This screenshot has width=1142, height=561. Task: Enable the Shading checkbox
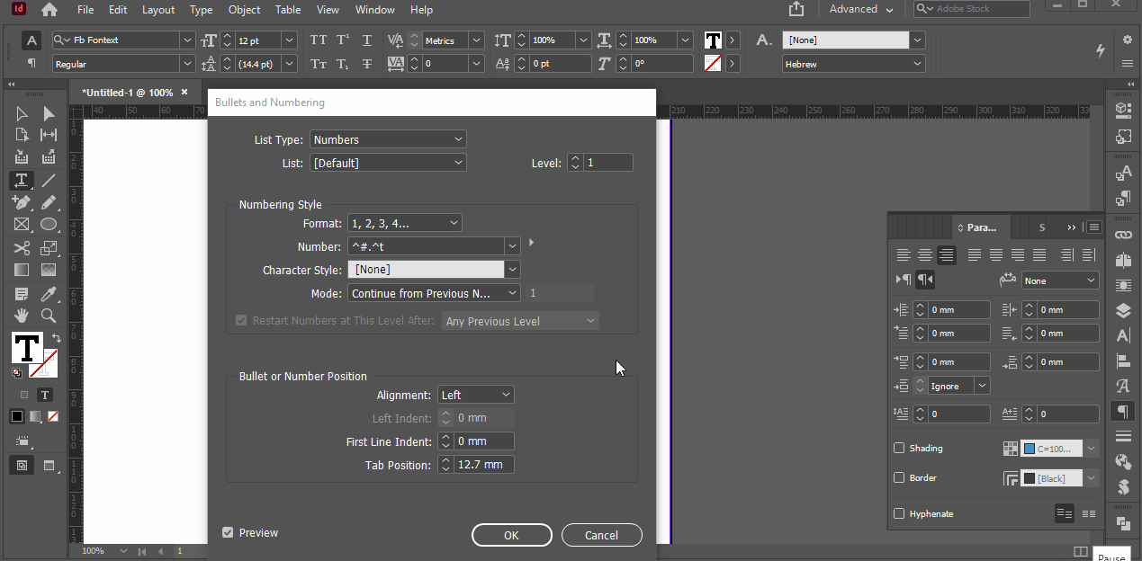(x=899, y=448)
